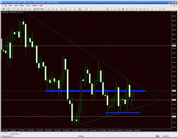Open the View menu
178x138 pixels.
(10, 5)
